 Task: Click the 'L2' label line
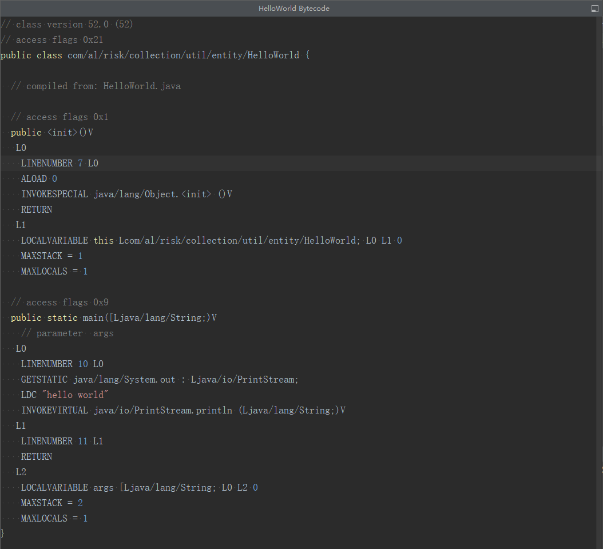[x=21, y=472]
